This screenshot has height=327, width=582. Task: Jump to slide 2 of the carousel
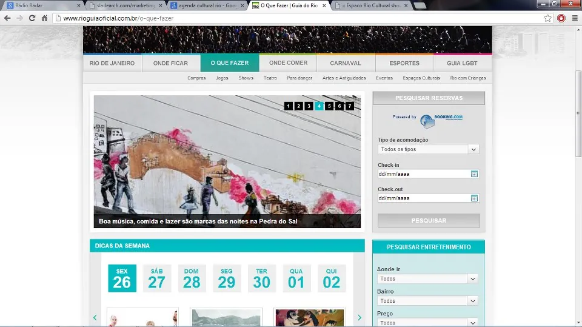coord(298,106)
